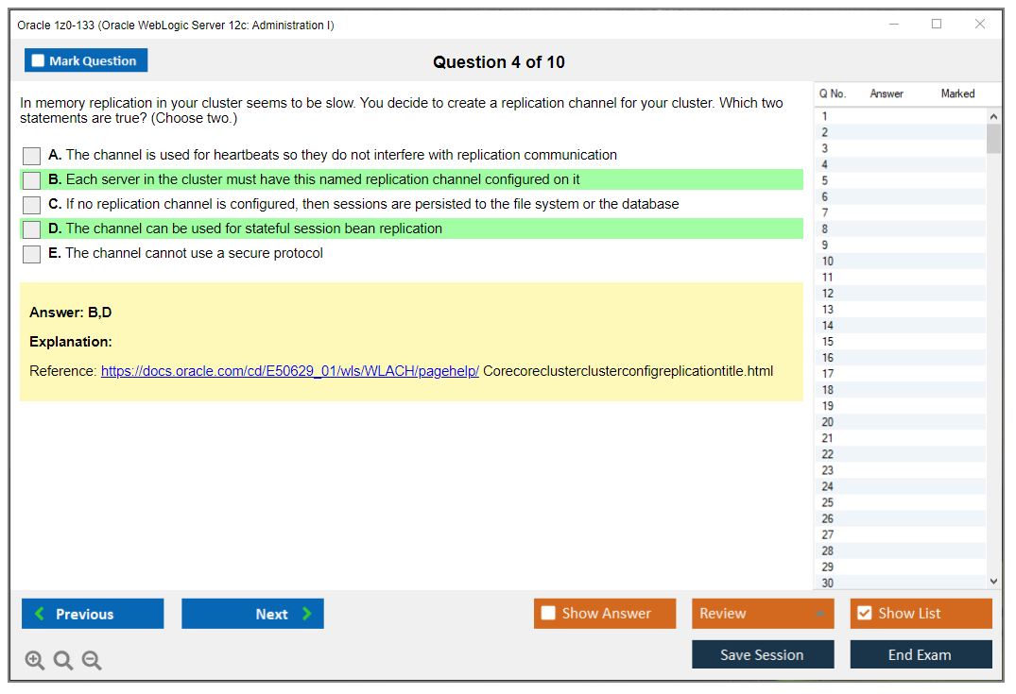Select answer option A checkbox
This screenshot has height=694, width=1016.
32,156
